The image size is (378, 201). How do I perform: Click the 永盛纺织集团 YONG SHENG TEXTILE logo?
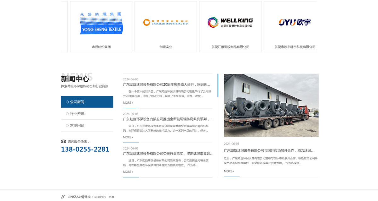click(101, 22)
